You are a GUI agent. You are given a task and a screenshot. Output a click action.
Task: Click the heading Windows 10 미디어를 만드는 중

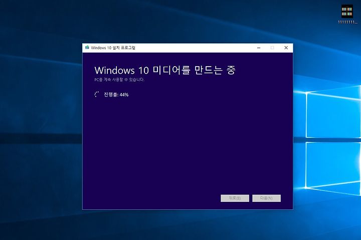(x=165, y=70)
